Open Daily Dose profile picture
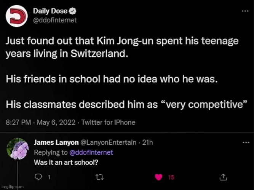This screenshot has width=254, height=190. point(16,16)
